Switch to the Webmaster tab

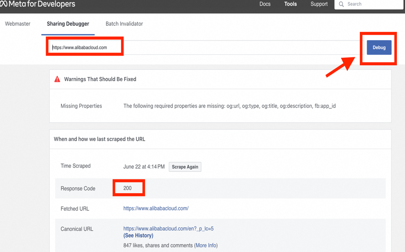tap(18, 24)
